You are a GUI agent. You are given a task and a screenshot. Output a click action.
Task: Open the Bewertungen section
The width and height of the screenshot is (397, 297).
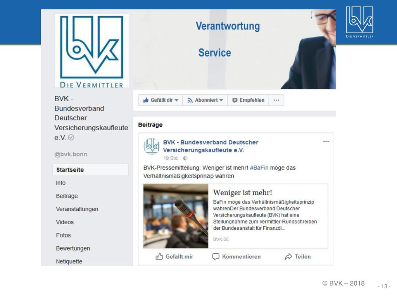[73, 248]
